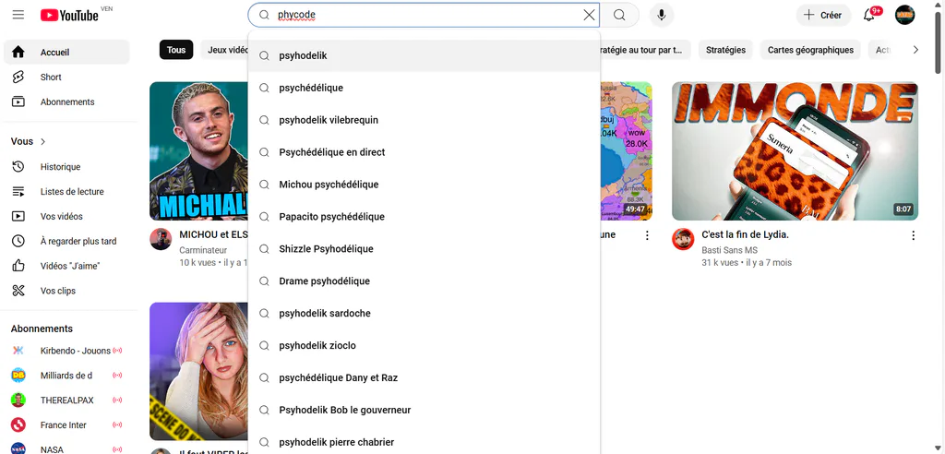
Task: Open Abonnements in the sidebar
Action: [66, 102]
